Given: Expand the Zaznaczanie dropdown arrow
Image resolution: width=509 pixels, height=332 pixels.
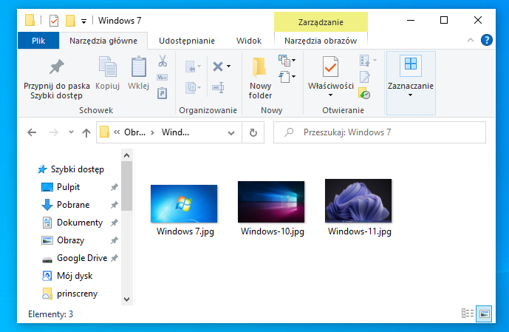Looking at the screenshot, I should (x=410, y=95).
